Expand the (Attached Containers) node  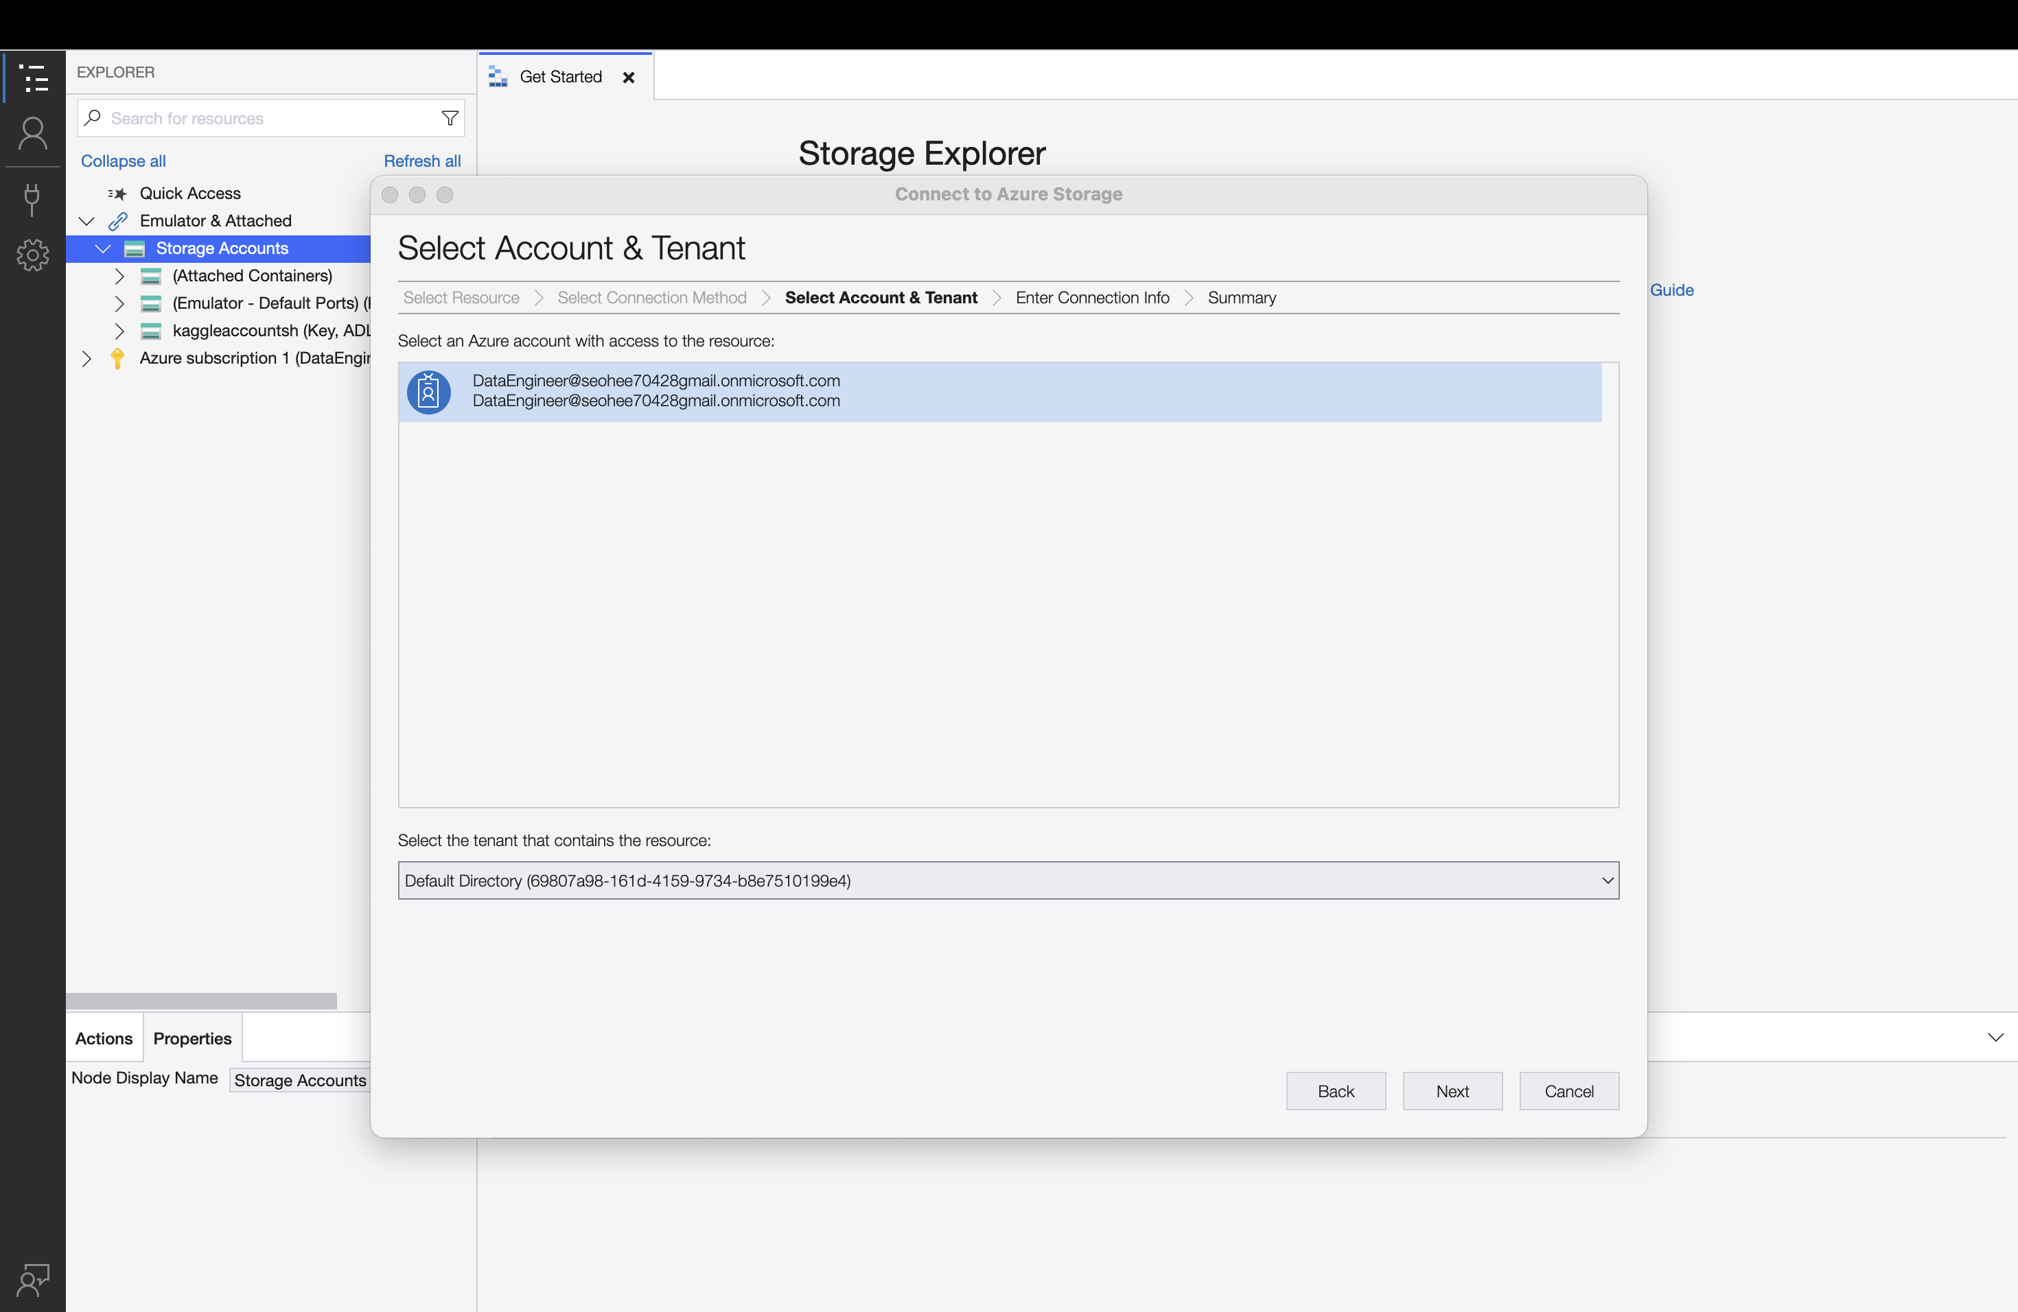point(119,277)
